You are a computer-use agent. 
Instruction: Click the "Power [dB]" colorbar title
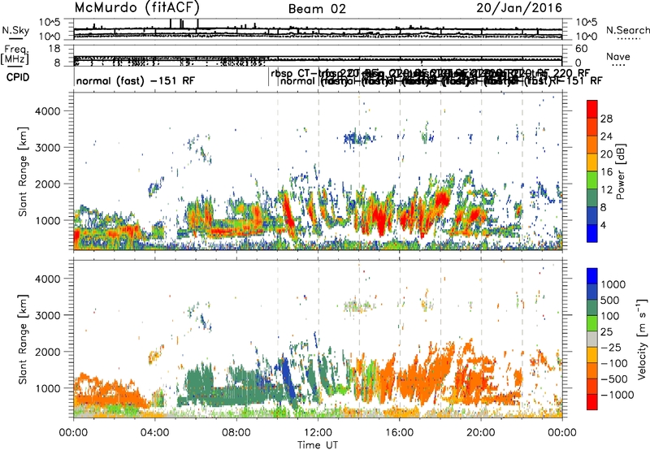[620, 171]
